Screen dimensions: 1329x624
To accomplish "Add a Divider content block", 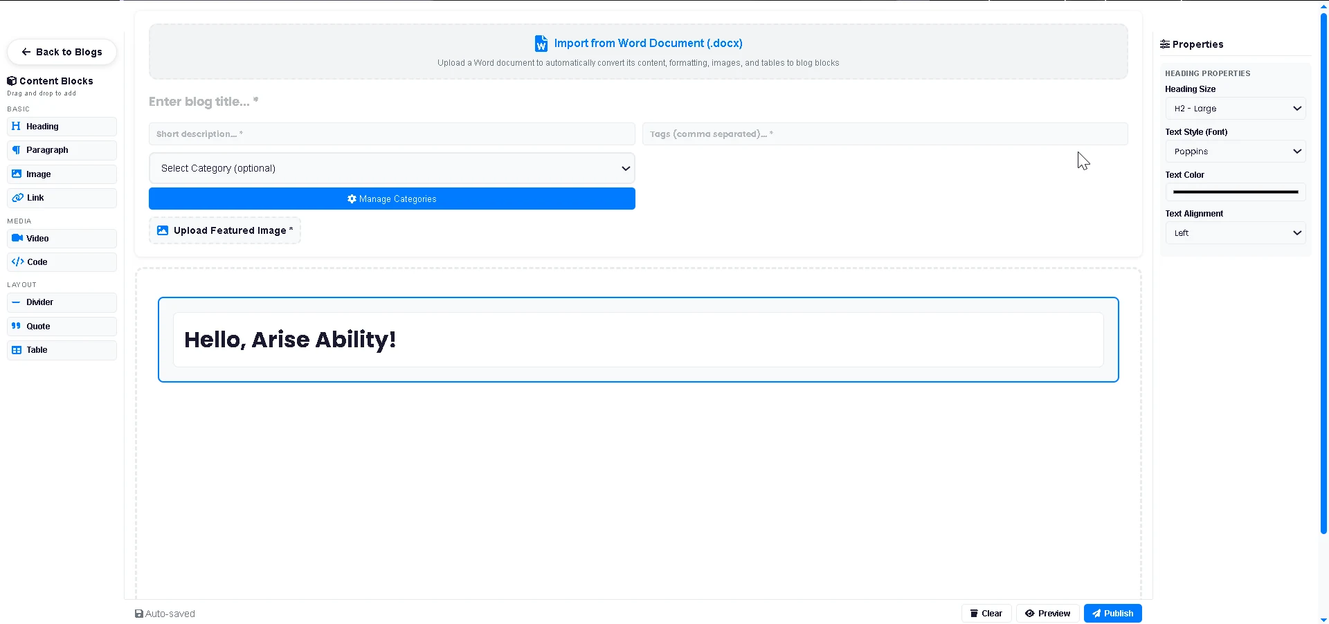I will point(62,302).
